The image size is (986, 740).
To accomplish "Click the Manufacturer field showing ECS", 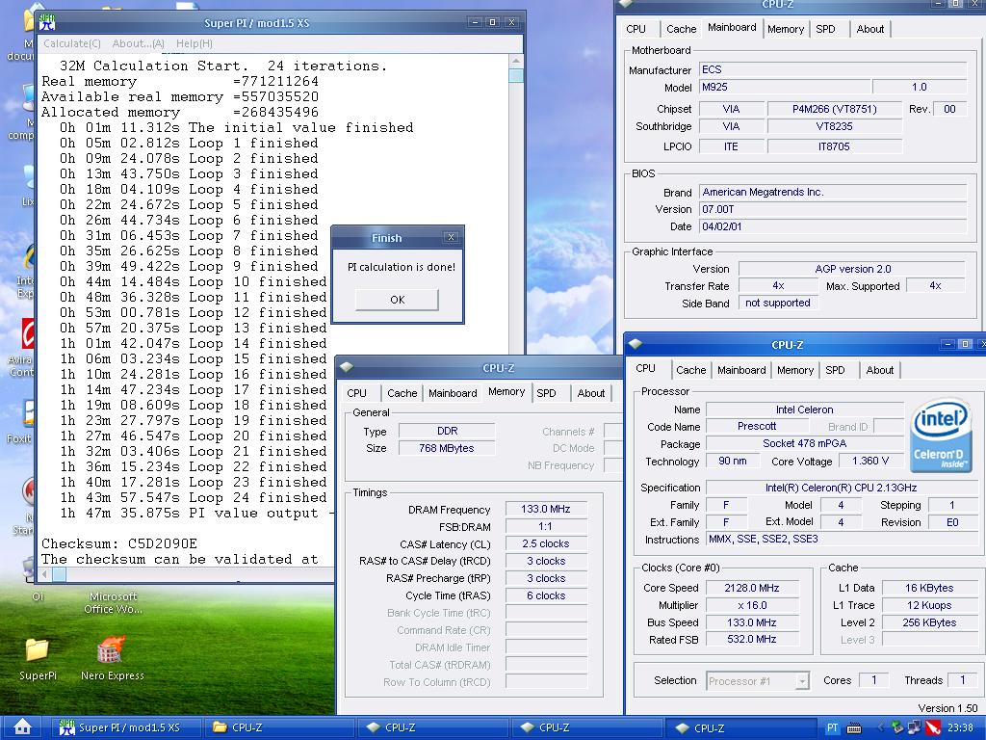I will pyautogui.click(x=833, y=69).
